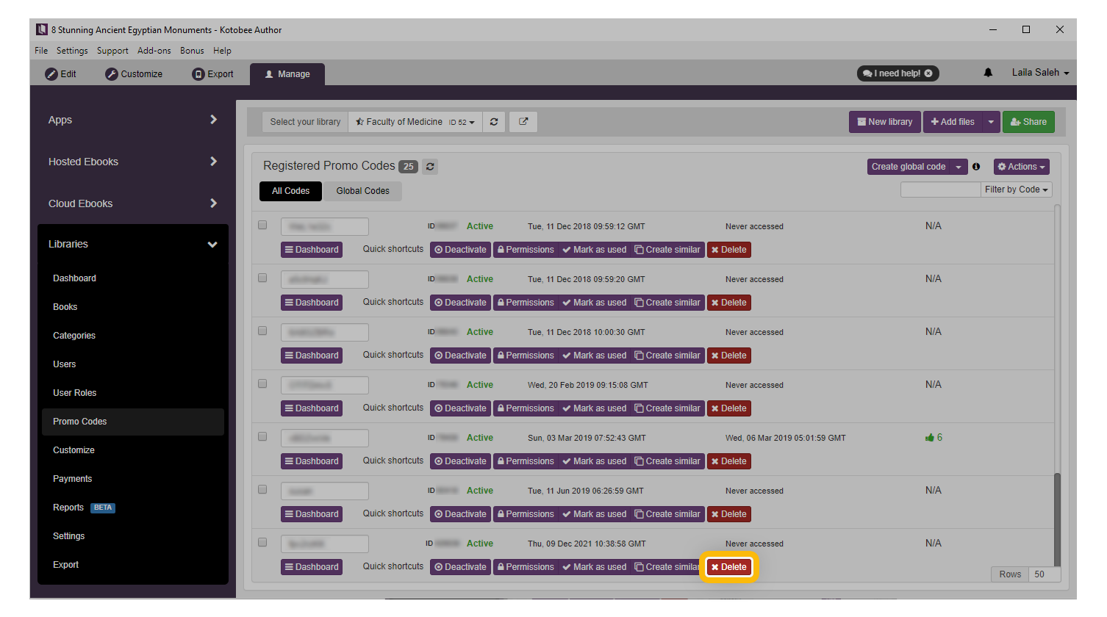Open Create global code dropdown arrow
This screenshot has width=1107, height=617.
[x=959, y=167]
